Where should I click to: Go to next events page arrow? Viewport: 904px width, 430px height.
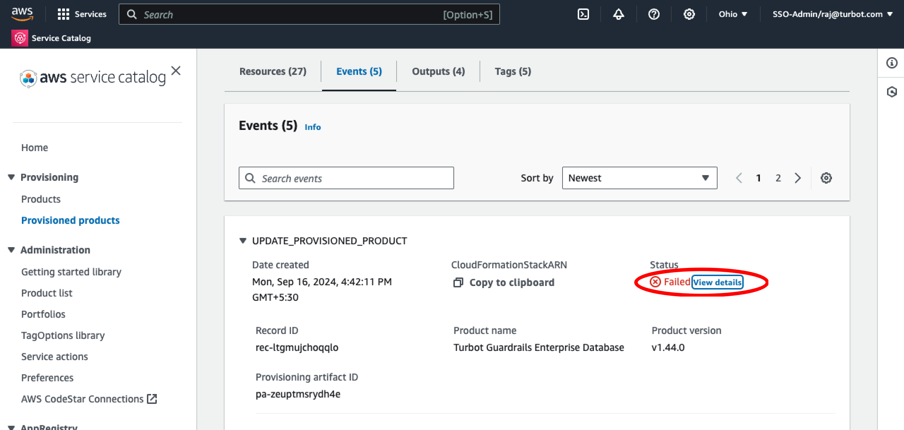tap(797, 178)
